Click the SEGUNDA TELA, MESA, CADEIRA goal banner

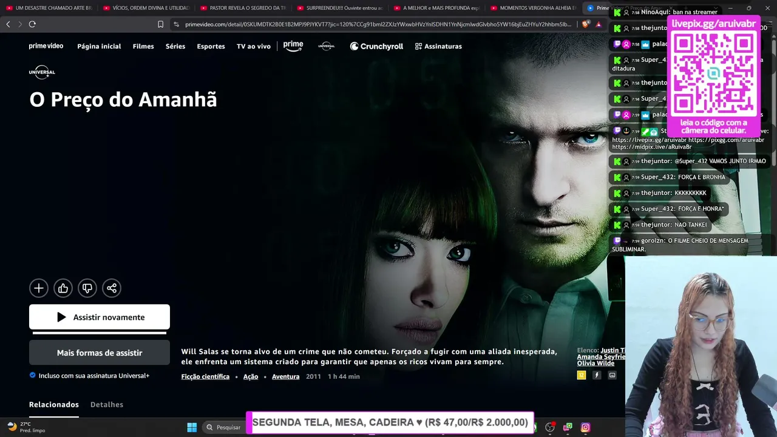pyautogui.click(x=390, y=422)
